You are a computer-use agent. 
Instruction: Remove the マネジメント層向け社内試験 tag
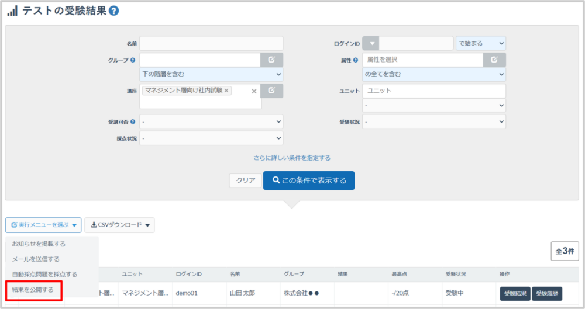point(227,91)
